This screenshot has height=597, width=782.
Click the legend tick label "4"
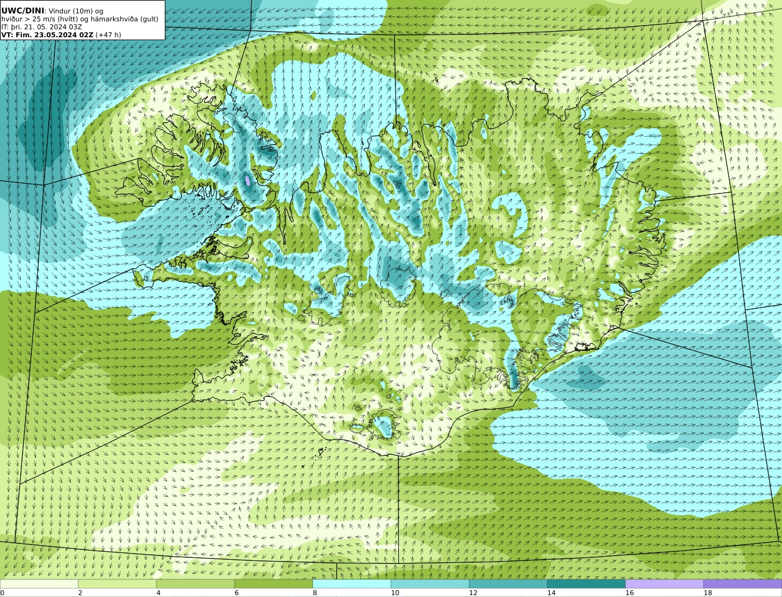tap(158, 593)
